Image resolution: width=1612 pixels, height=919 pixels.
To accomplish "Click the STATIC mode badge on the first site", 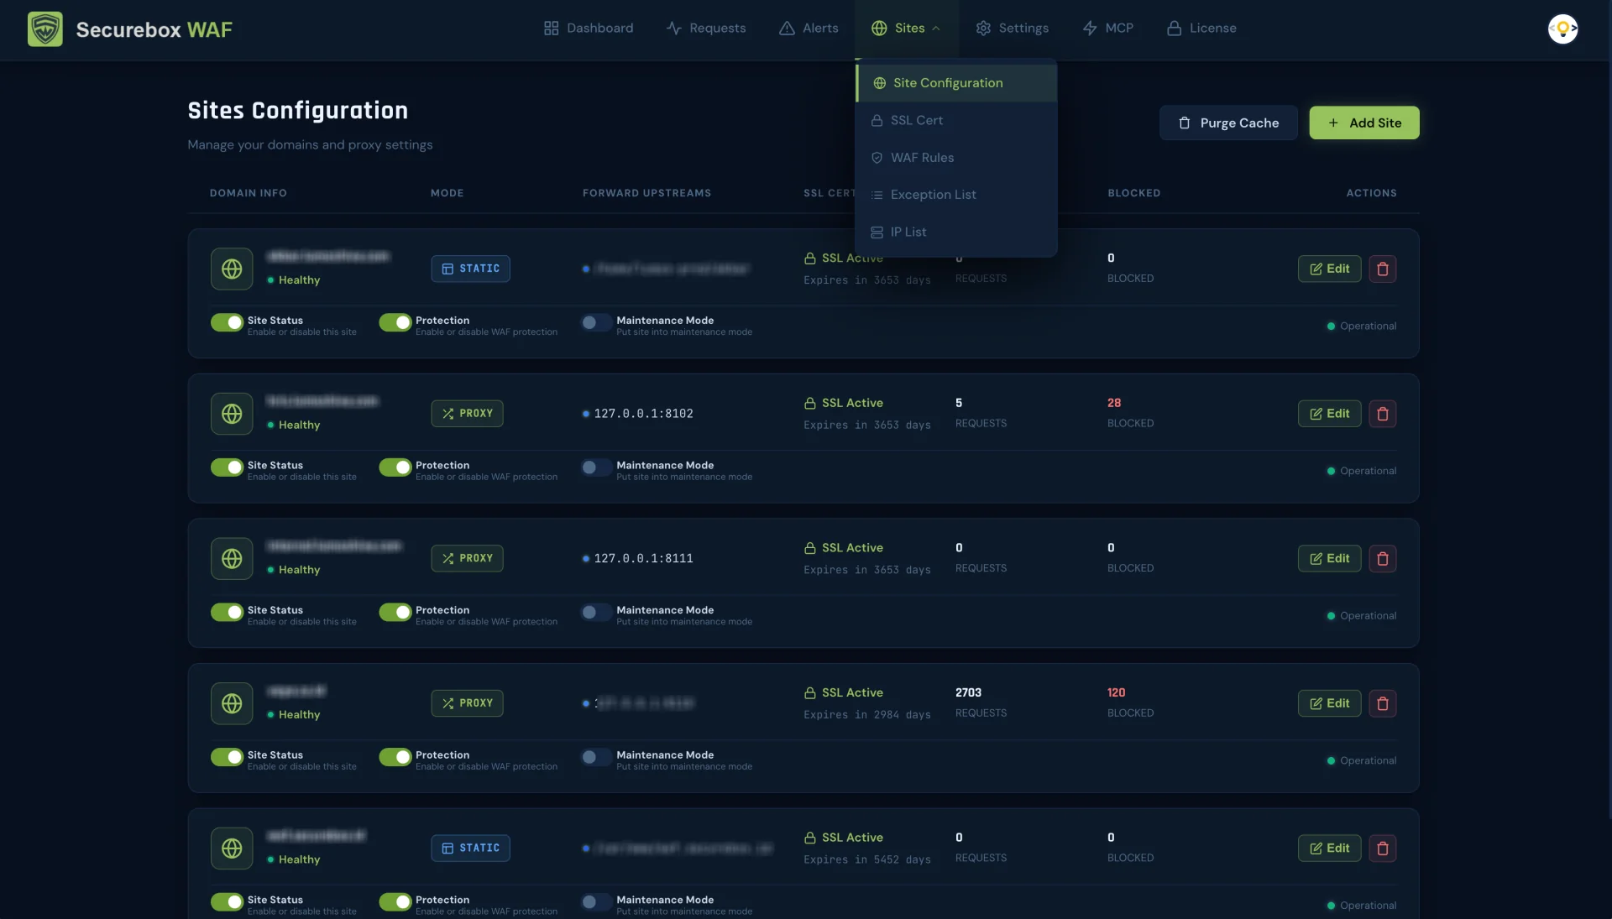I will pos(470,269).
